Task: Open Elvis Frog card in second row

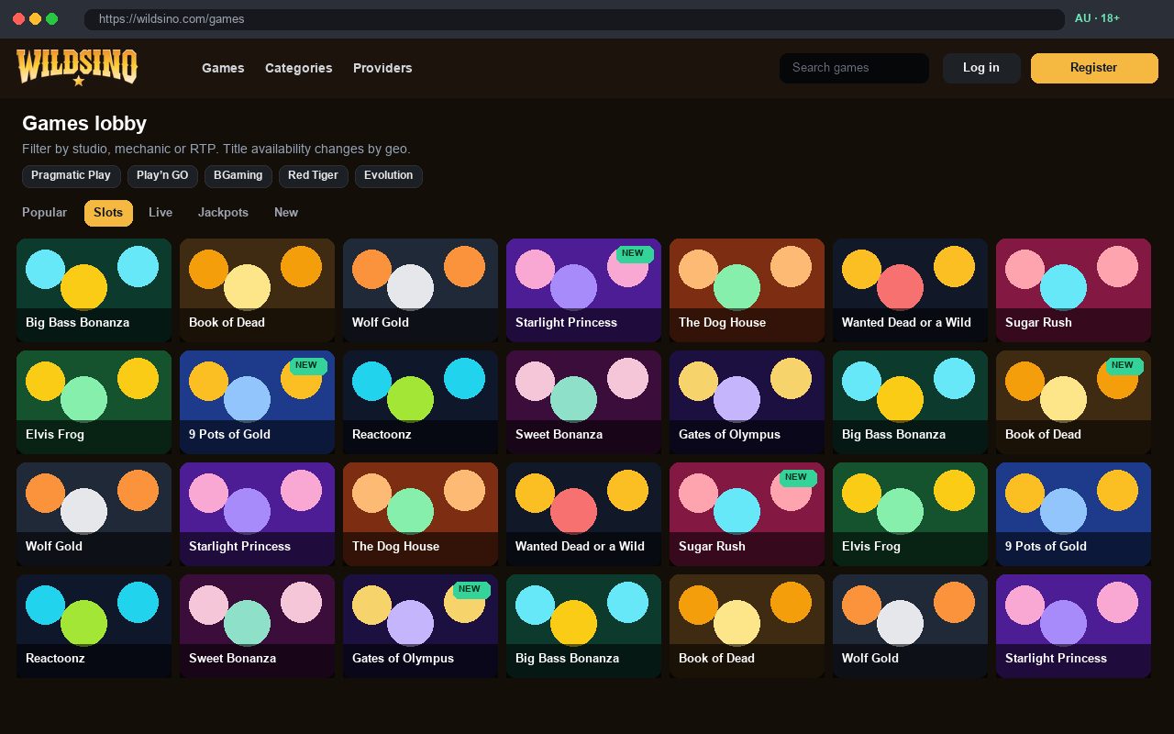Action: pos(94,402)
